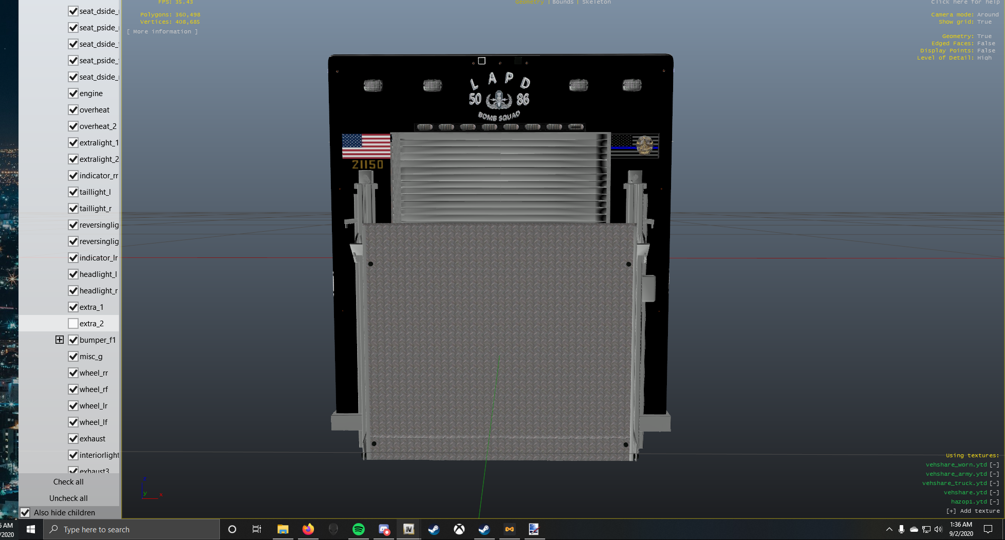The image size is (1005, 540).
Task: Open Discord from the taskbar
Action: tap(384, 529)
